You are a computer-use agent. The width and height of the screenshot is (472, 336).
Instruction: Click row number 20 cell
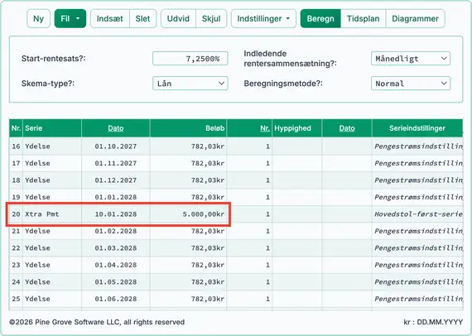[16, 214]
